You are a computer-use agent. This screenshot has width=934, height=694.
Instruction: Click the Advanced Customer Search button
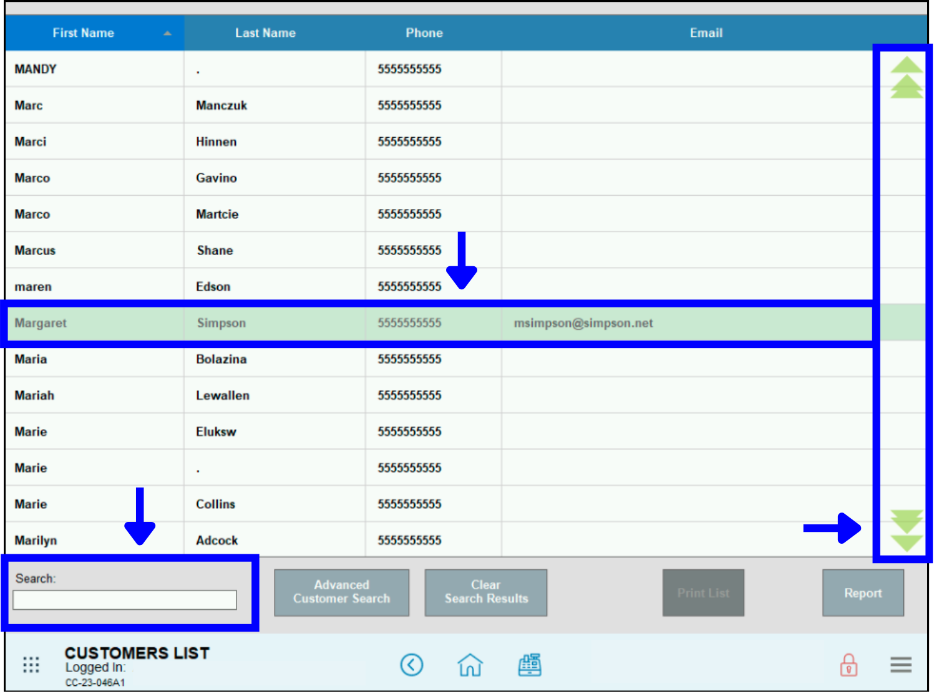[x=341, y=592]
